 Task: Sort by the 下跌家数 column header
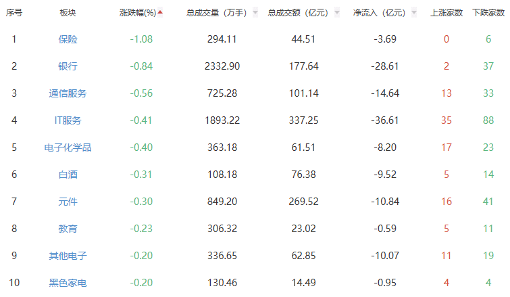pyautogui.click(x=488, y=12)
